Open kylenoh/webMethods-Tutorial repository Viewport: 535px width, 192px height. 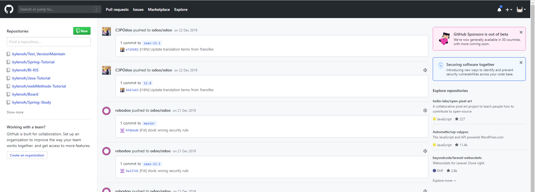[39, 86]
